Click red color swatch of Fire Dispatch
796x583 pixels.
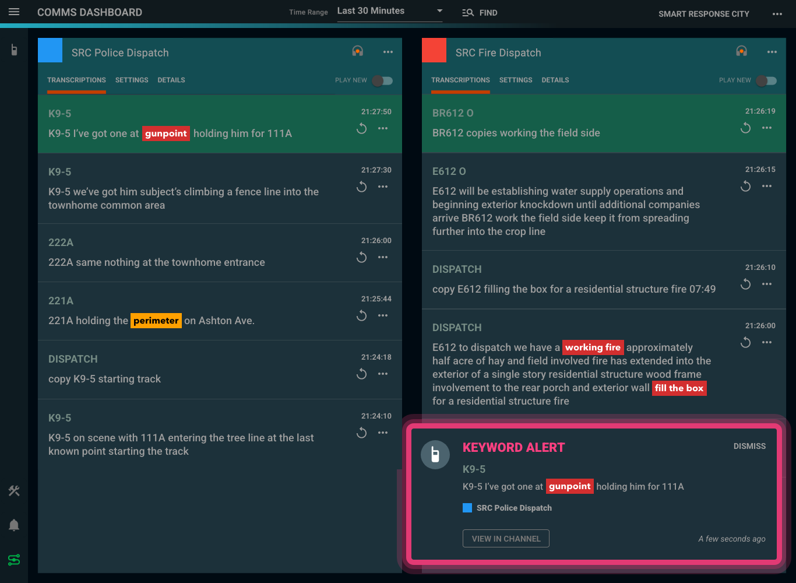click(x=434, y=50)
